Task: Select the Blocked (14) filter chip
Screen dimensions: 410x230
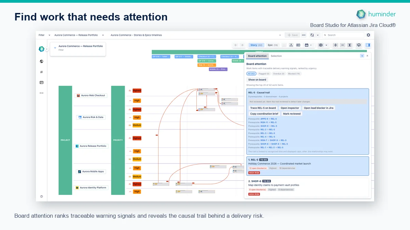Action: pyautogui.click(x=294, y=74)
